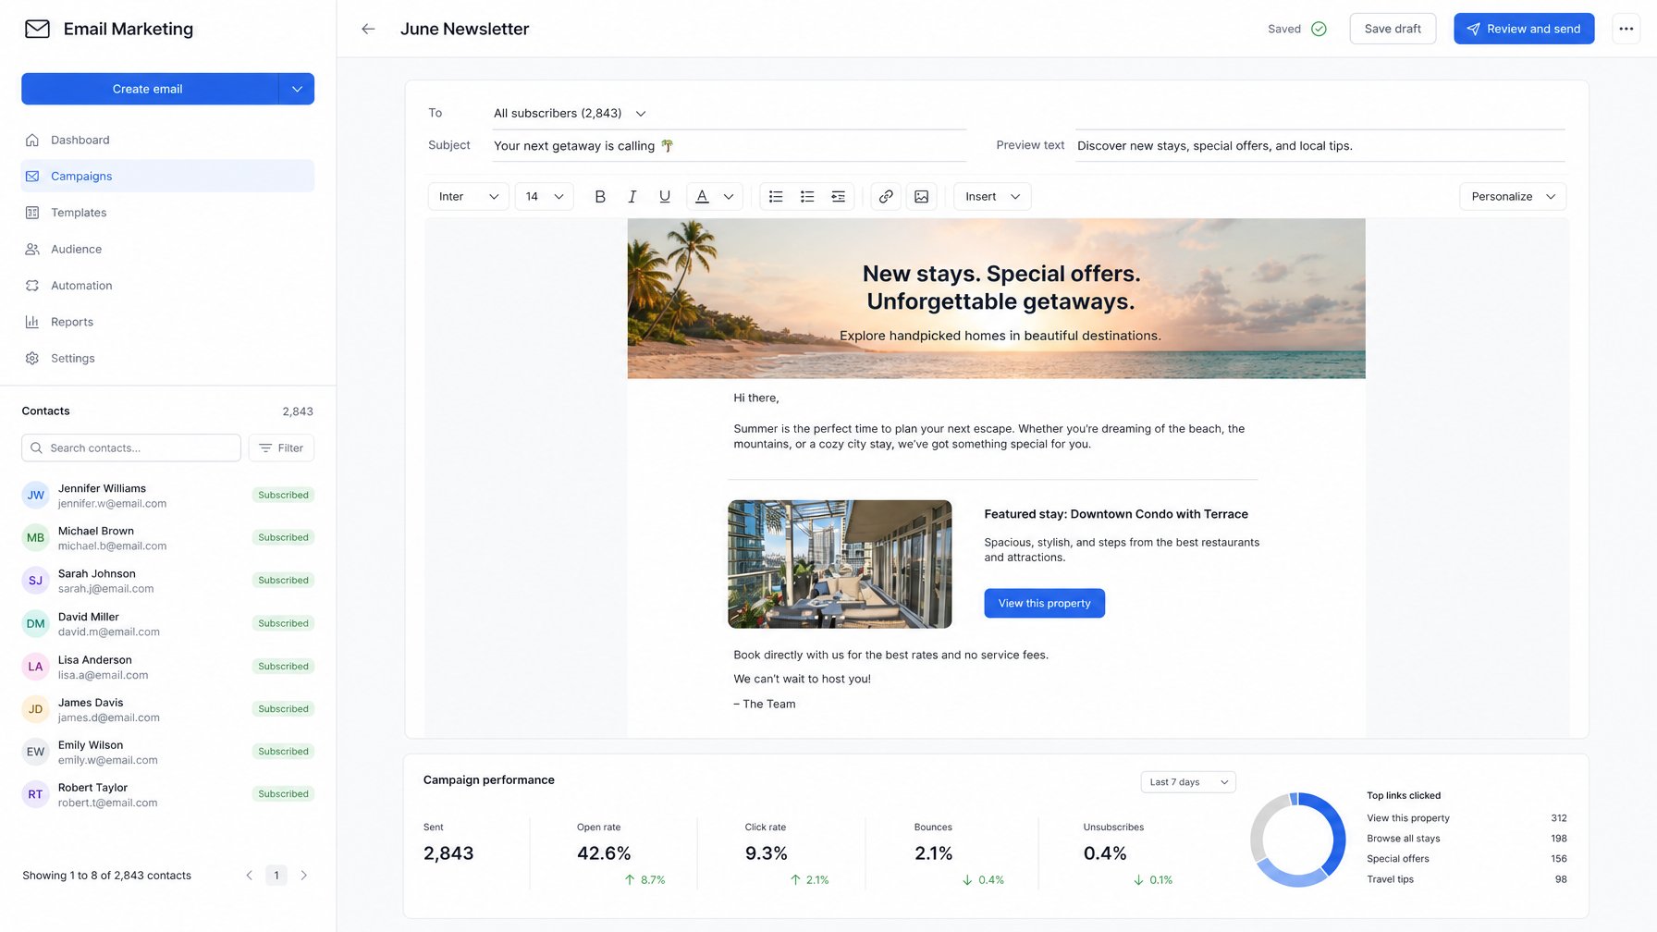This screenshot has height=932, width=1657.
Task: Click the Create email button
Action: (149, 89)
